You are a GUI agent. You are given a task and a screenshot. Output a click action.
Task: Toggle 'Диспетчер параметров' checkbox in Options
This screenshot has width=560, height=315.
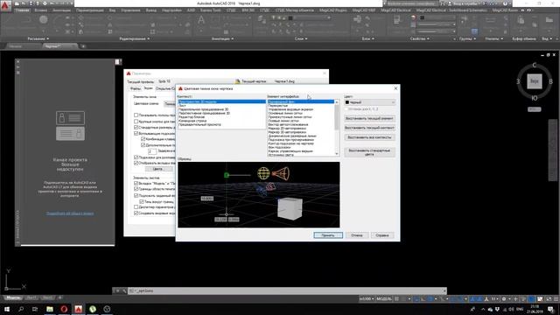click(136, 207)
